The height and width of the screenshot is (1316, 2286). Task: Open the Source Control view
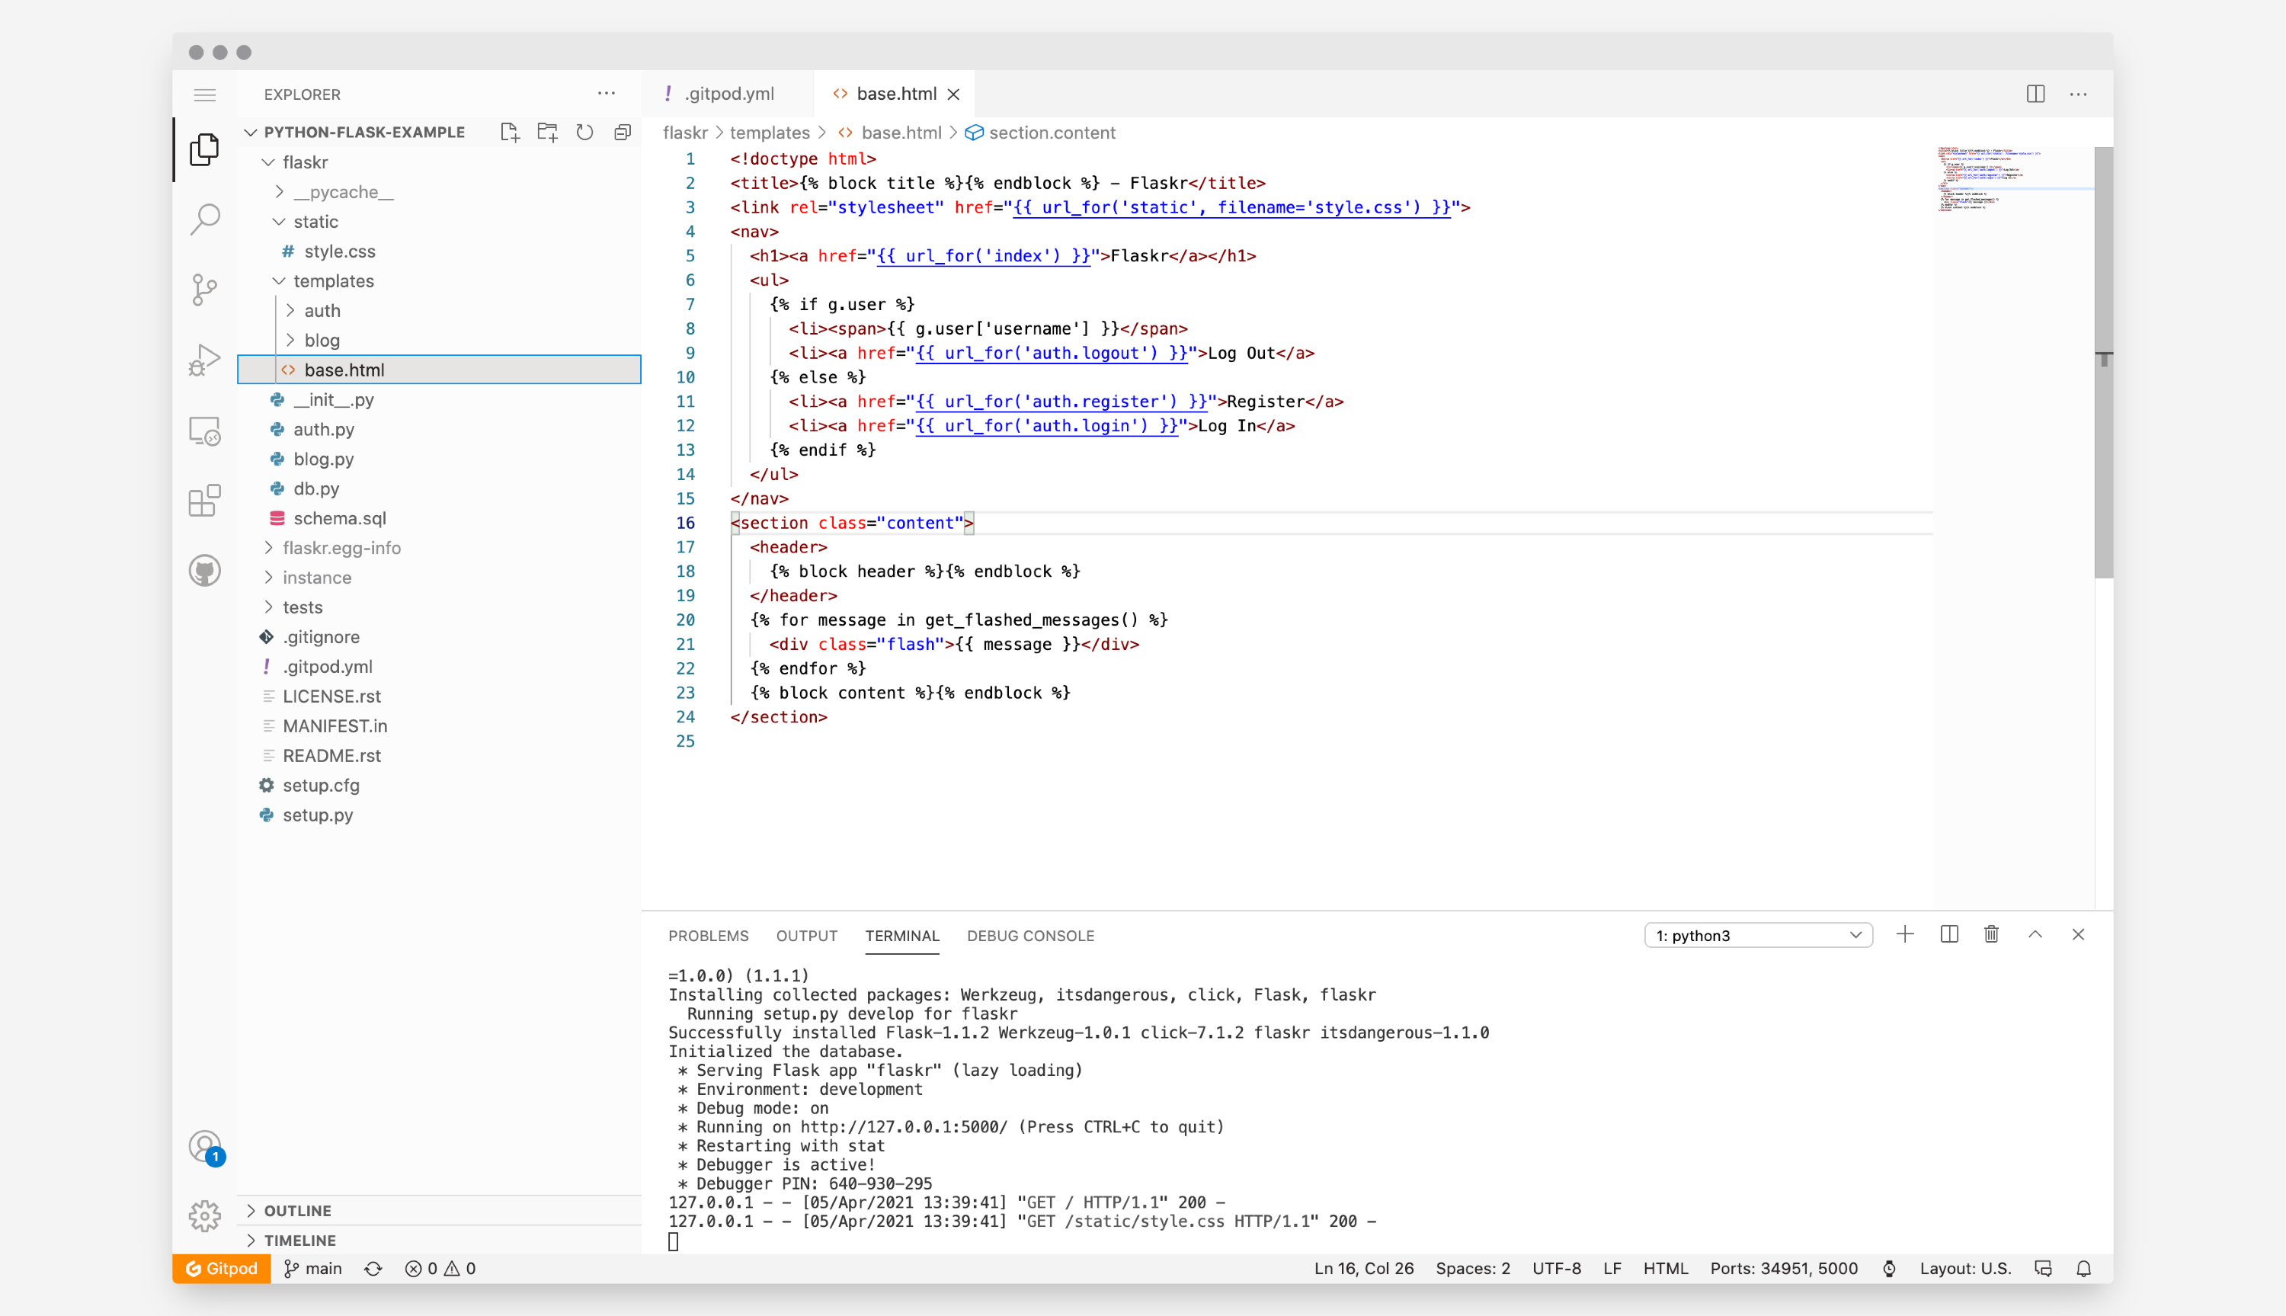point(205,290)
